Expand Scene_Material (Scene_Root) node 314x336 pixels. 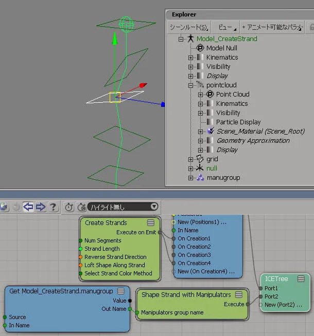point(200,132)
